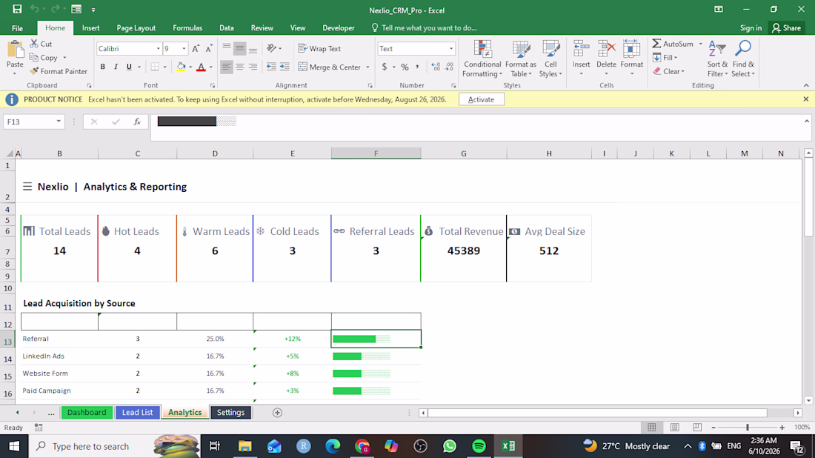Toggle Align Right
This screenshot has width=815, height=458.
click(x=253, y=67)
